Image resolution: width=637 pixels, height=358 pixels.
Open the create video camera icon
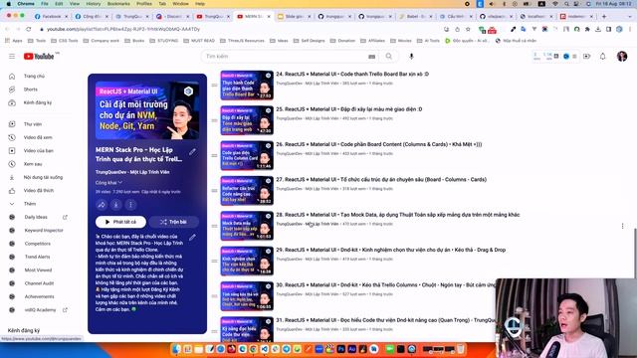coord(586,57)
